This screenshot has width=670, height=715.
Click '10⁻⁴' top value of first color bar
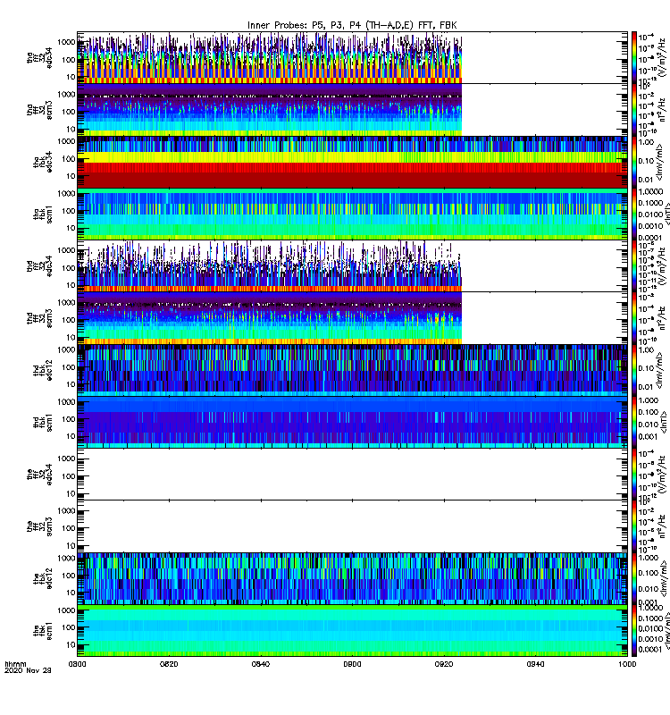point(646,37)
